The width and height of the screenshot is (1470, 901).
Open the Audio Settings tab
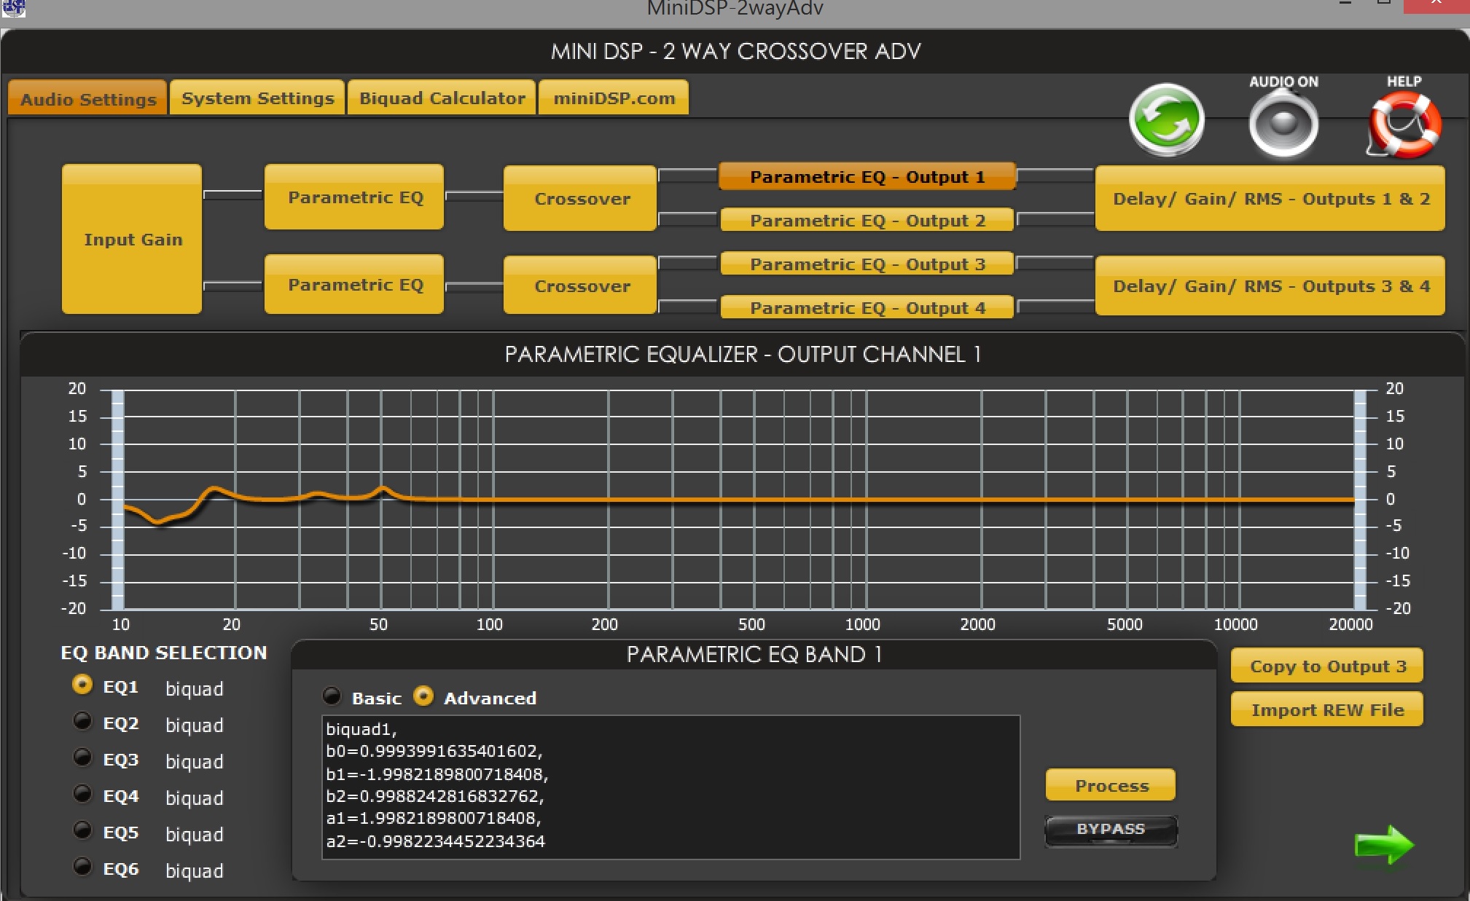[88, 98]
